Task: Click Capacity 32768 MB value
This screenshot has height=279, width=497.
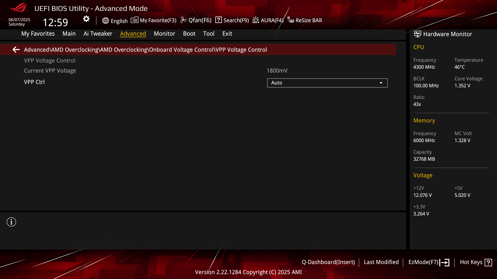Action: (424, 159)
